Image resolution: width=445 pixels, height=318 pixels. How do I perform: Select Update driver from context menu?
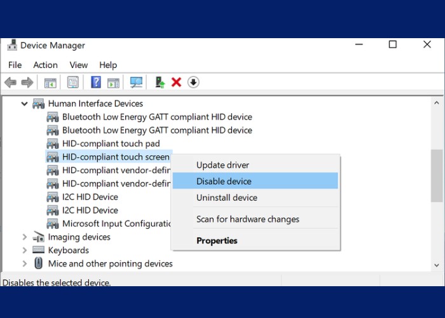point(222,165)
